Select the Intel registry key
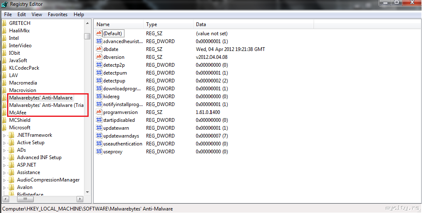422x213 pixels. point(14,38)
